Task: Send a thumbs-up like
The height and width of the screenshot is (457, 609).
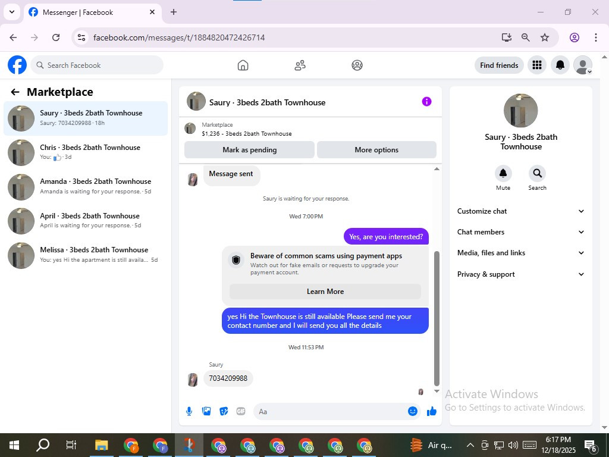Action: 432,411
